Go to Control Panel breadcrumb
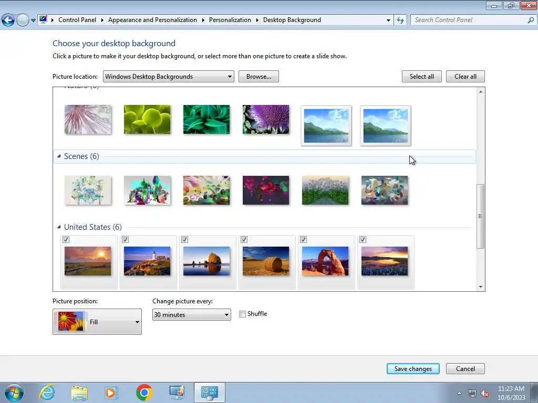 [77, 20]
